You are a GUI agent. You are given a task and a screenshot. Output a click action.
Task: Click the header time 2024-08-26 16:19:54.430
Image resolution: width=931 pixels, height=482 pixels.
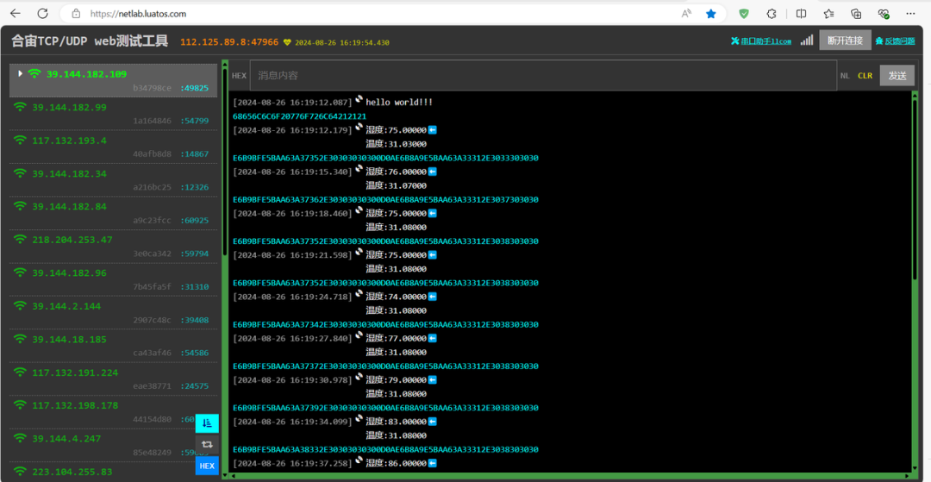342,43
